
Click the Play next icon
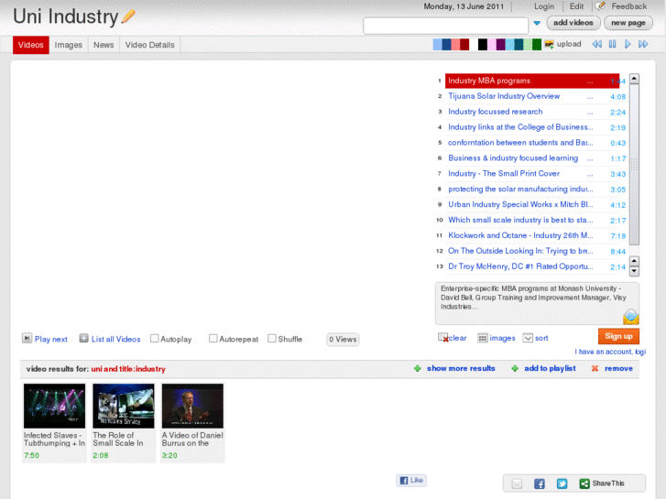click(x=27, y=338)
